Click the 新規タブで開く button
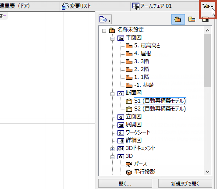 point(185,184)
